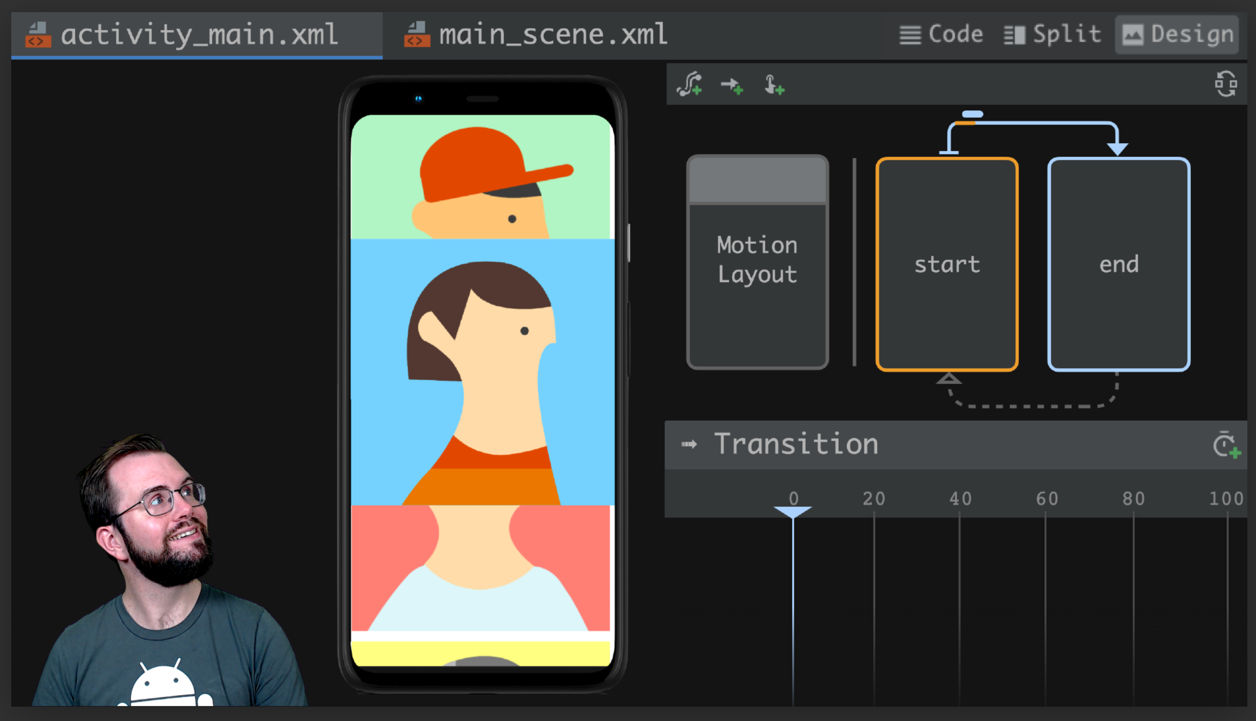Viewport: 1256px width, 721px height.
Task: Select the start ConstraintSet box
Action: (x=947, y=264)
